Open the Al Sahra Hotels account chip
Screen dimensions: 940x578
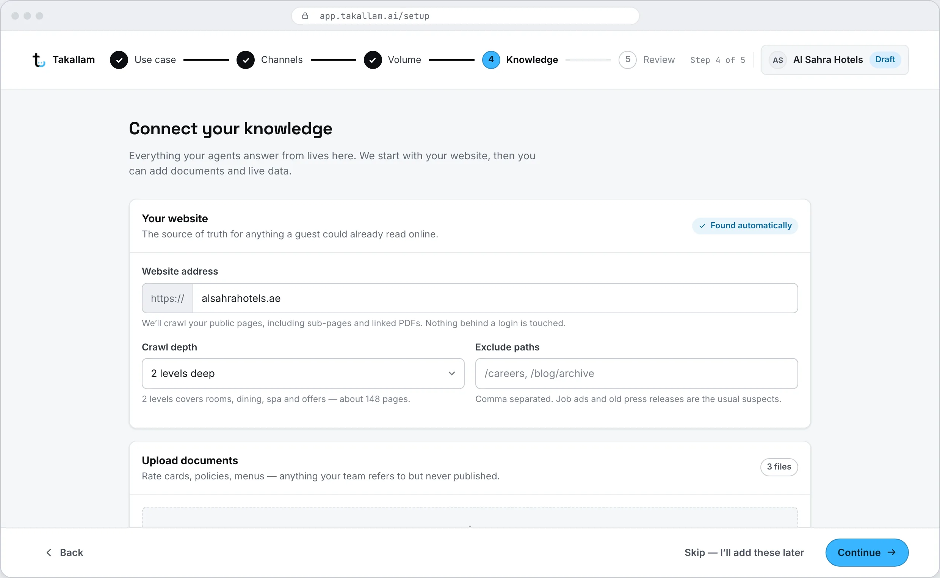pyautogui.click(x=835, y=60)
